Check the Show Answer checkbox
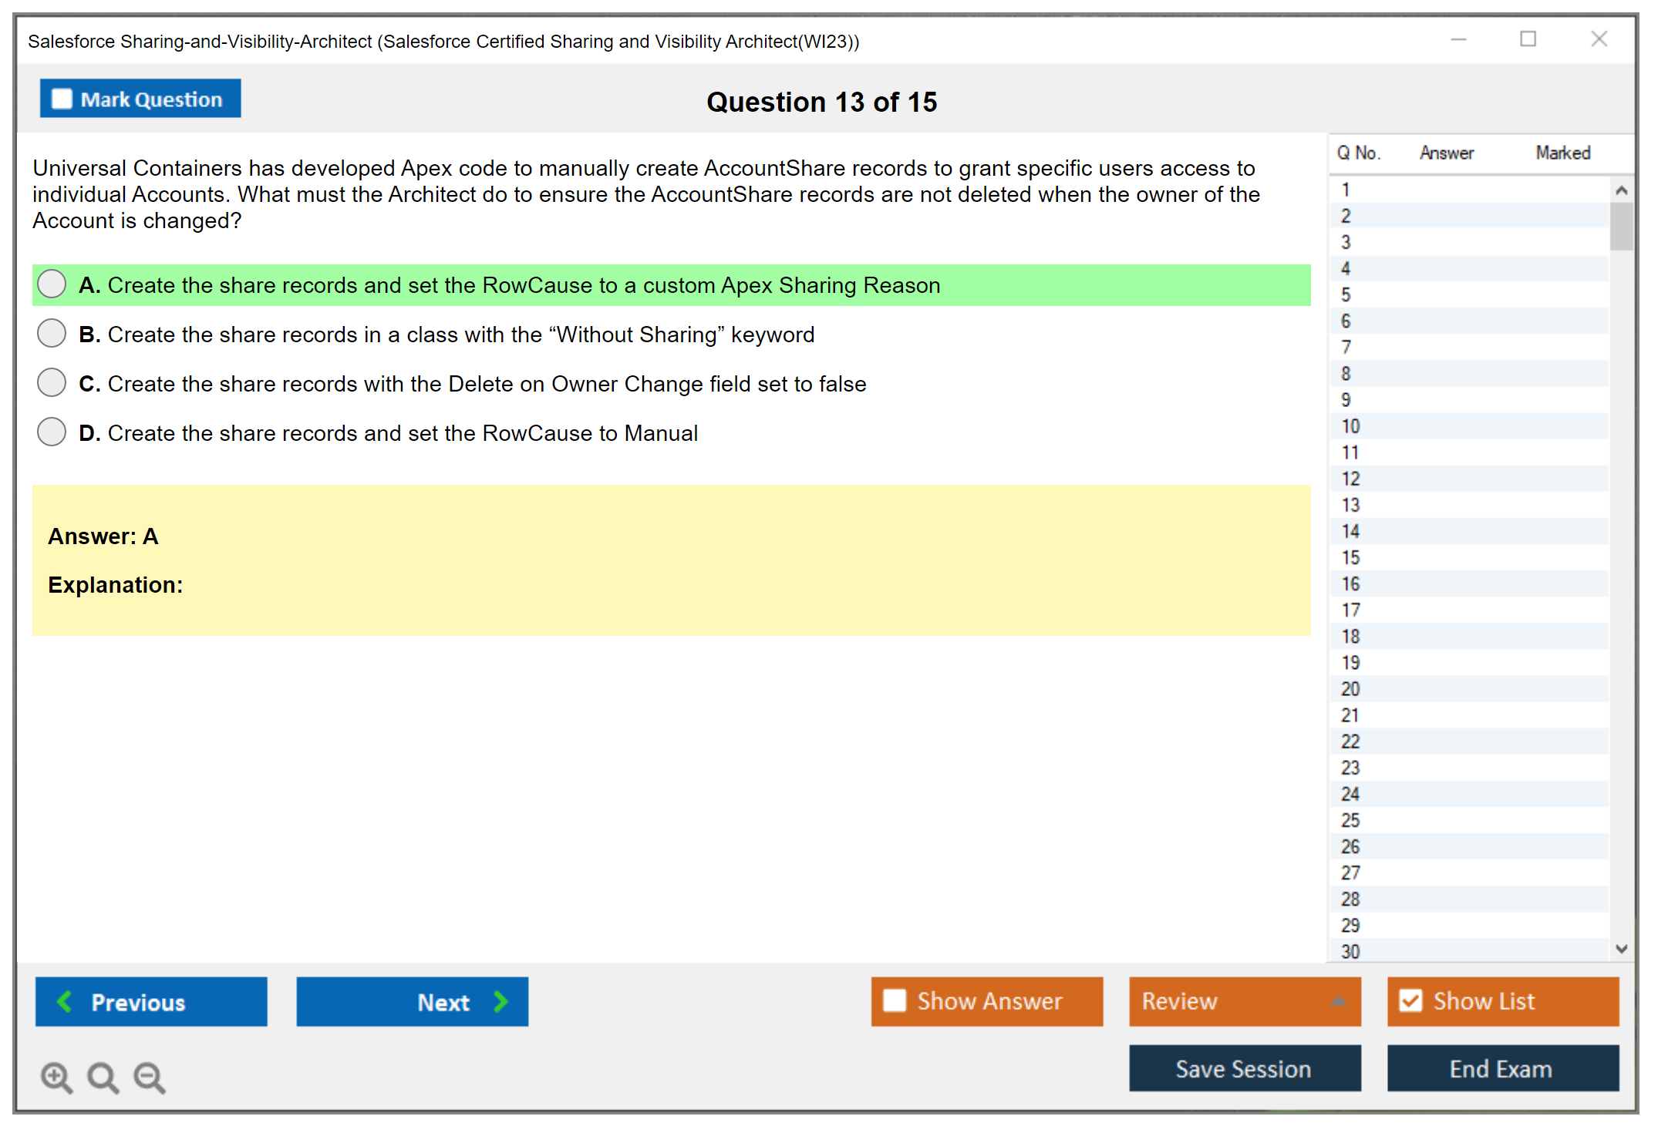Screen dimensions: 1658x1133 point(895,1000)
